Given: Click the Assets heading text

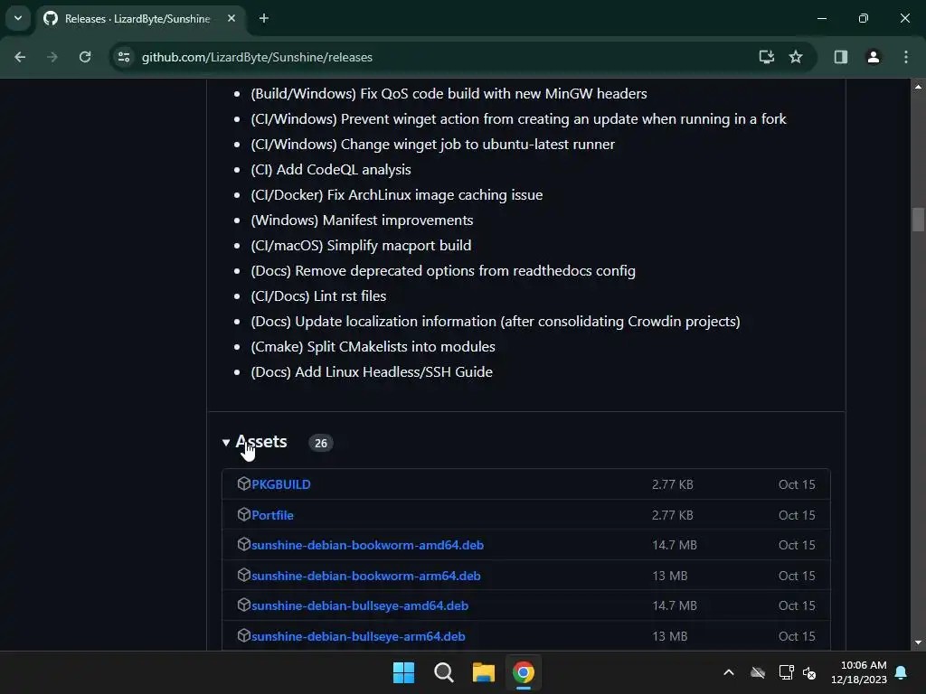Looking at the screenshot, I should (261, 441).
